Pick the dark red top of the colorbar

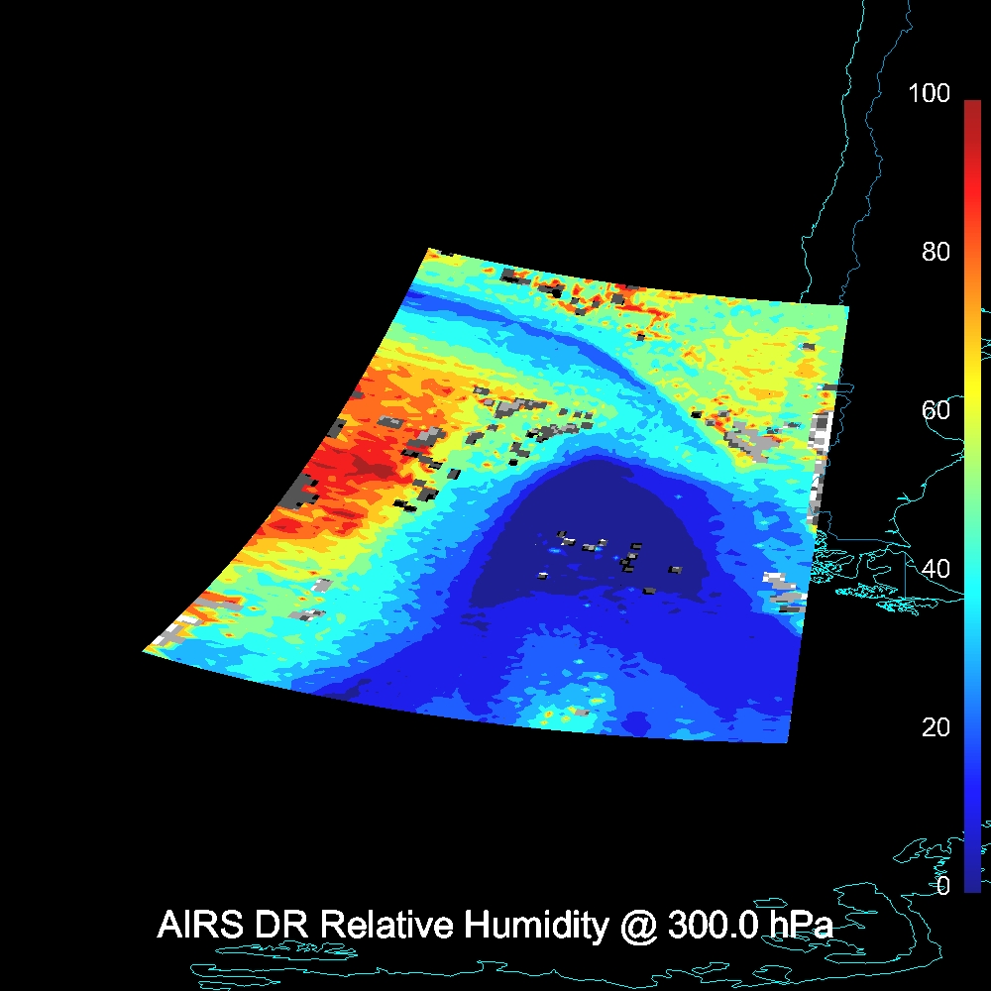pyautogui.click(x=972, y=109)
